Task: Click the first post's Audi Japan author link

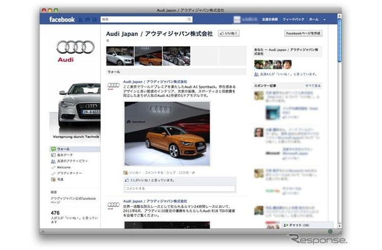Action: [155, 82]
